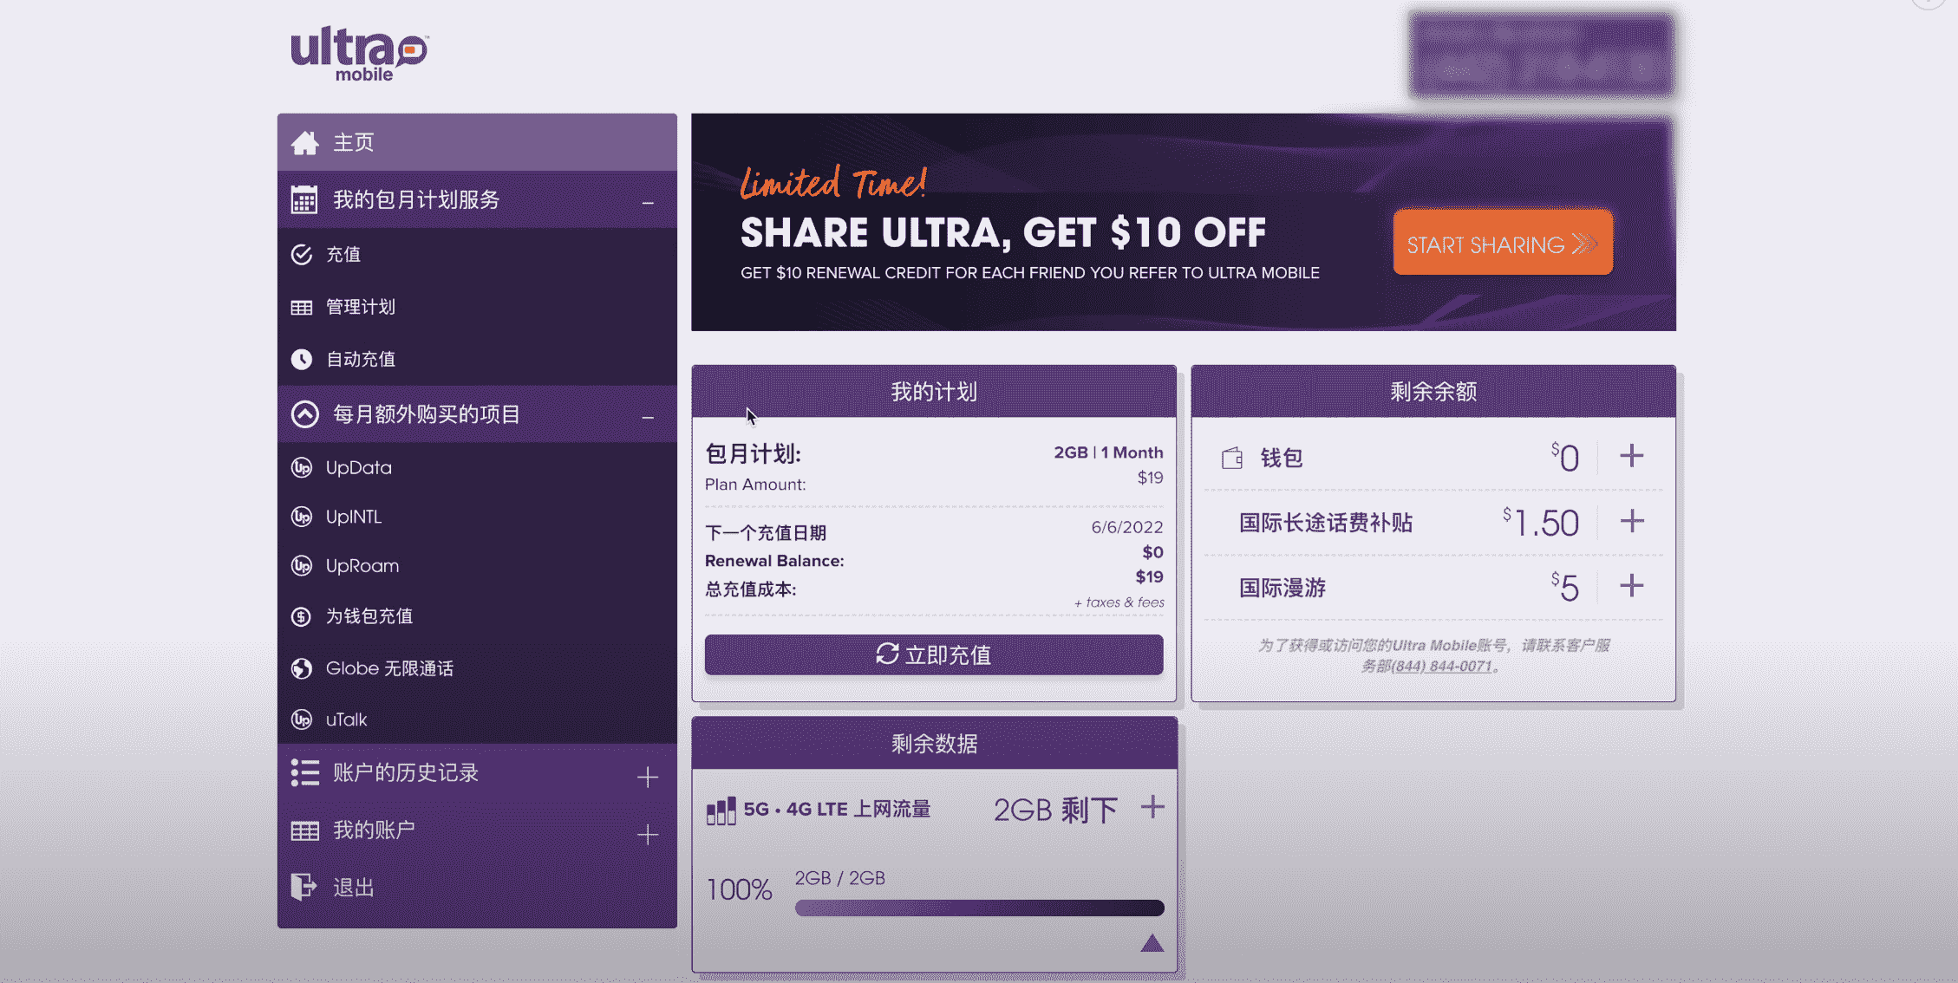Image resolution: width=1958 pixels, height=983 pixels.
Task: Click the Up icon beside uTalk
Action: click(x=302, y=719)
